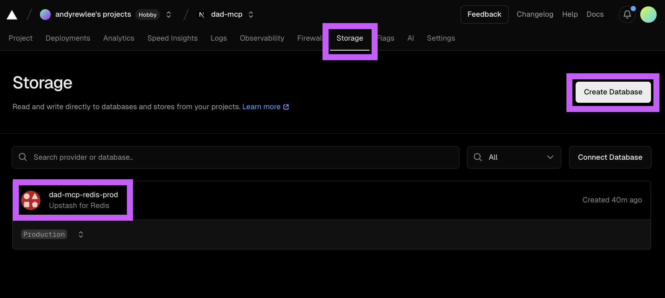665x298 pixels.
Task: Click the Production environment badge
Action: [x=44, y=234]
